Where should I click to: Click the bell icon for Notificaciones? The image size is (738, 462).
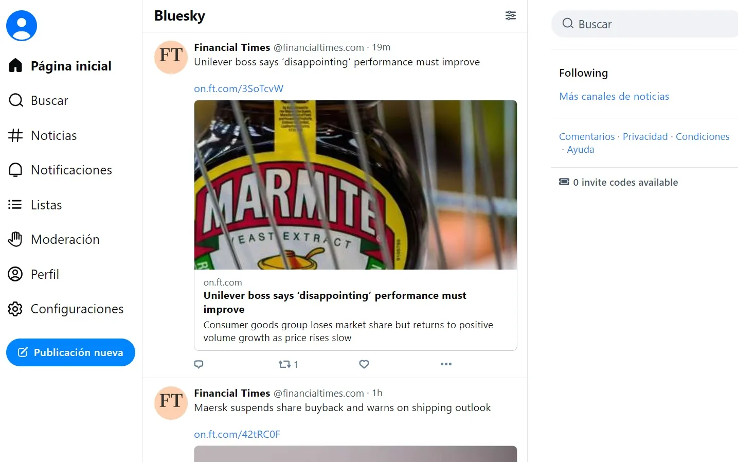(15, 170)
